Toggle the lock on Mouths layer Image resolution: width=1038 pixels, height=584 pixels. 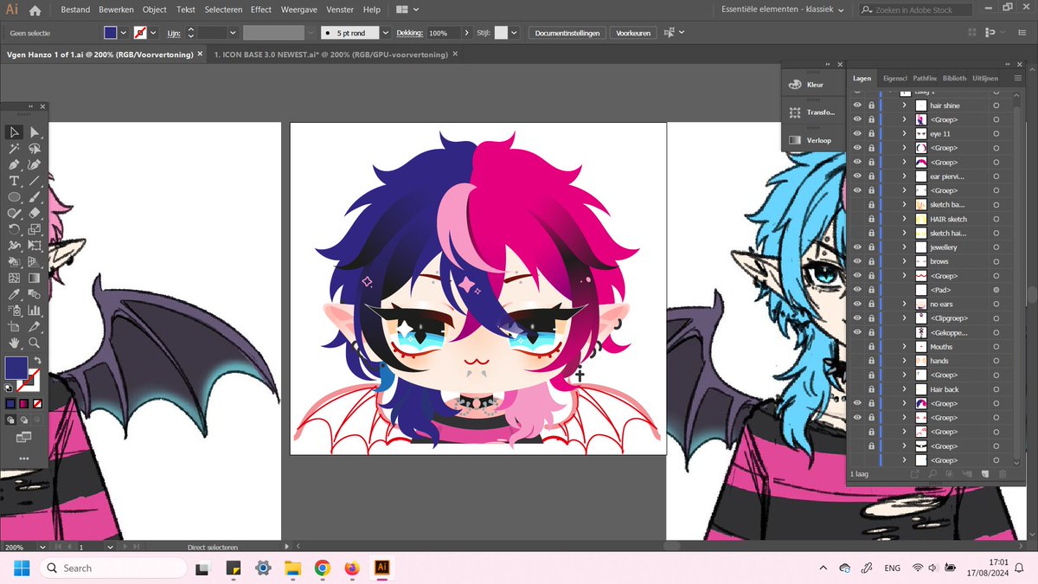871,347
